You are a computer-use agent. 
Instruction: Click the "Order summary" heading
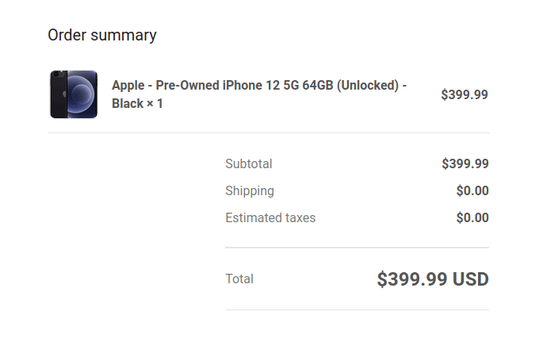[102, 35]
